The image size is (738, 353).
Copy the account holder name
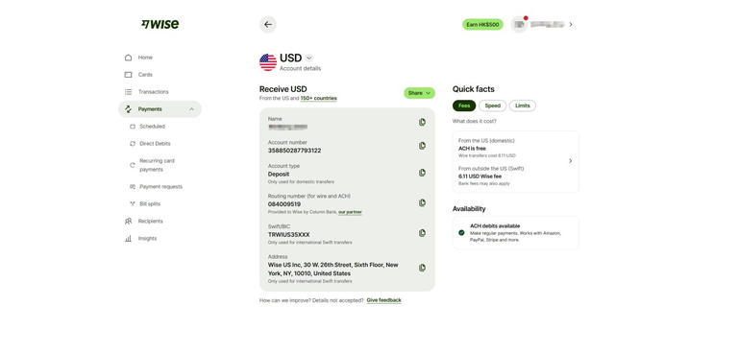click(422, 122)
